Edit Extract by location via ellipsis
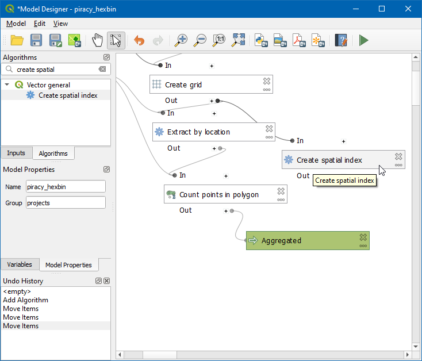Viewport: 422px width, 361px height. click(269, 137)
